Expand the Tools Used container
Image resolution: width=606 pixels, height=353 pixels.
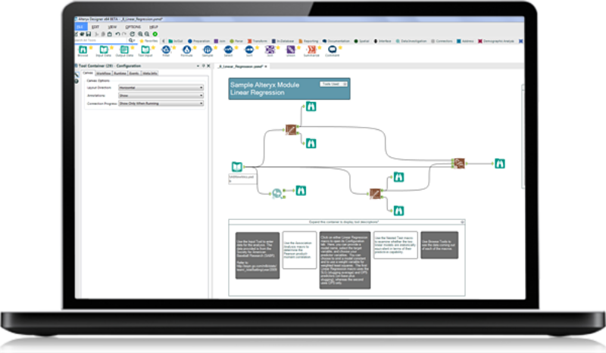[x=345, y=84]
